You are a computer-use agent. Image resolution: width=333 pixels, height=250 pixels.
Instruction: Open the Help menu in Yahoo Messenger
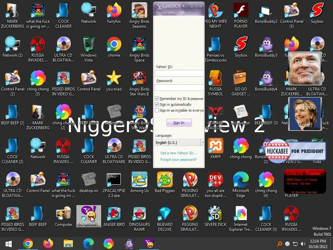(x=182, y=12)
